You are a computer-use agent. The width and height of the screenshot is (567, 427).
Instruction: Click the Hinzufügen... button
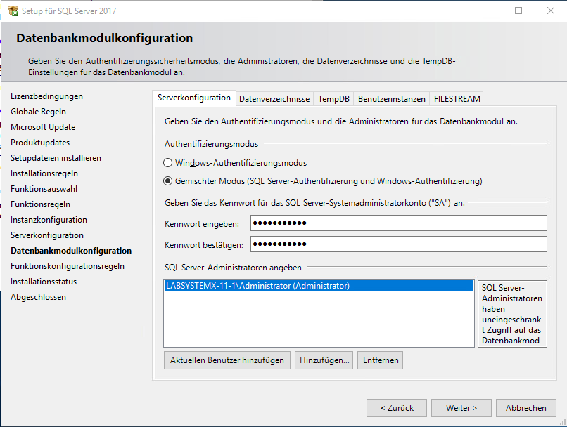coord(324,360)
